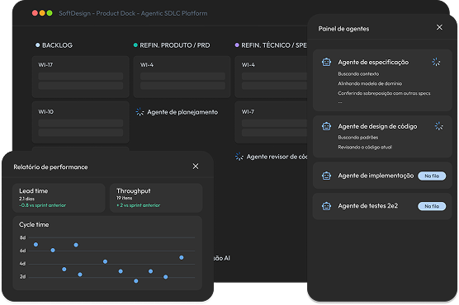Click the Relatório de performance heading
Viewport: 459px width, 305px height.
[50, 167]
